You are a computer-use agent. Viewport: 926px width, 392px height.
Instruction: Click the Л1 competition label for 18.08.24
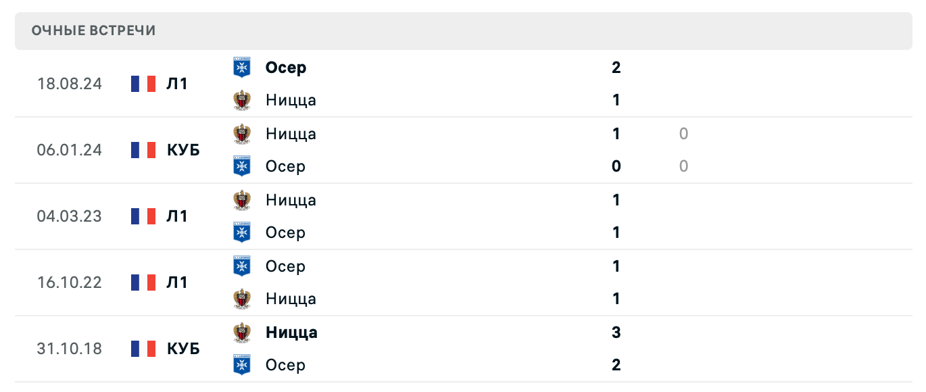[x=178, y=83]
